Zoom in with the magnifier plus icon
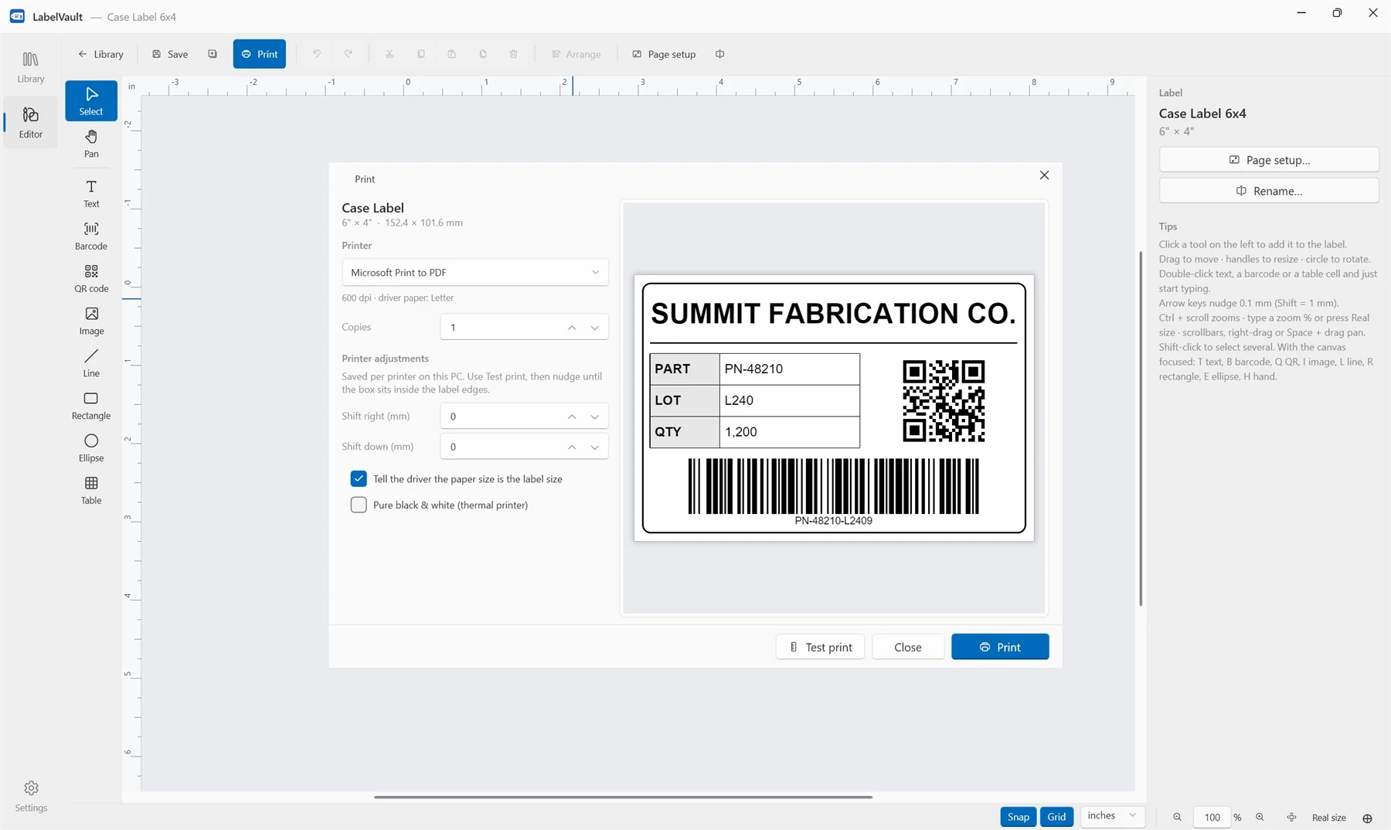The image size is (1391, 830). coord(1260,817)
